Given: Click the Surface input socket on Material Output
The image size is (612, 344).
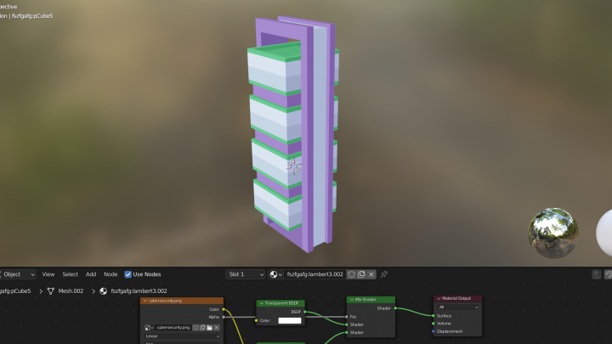Looking at the screenshot, I should pos(433,316).
